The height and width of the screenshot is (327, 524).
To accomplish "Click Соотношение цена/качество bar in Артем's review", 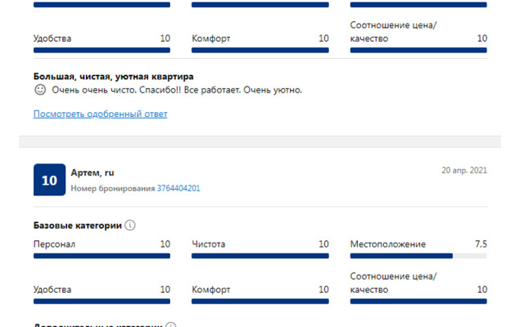I will point(418,302).
